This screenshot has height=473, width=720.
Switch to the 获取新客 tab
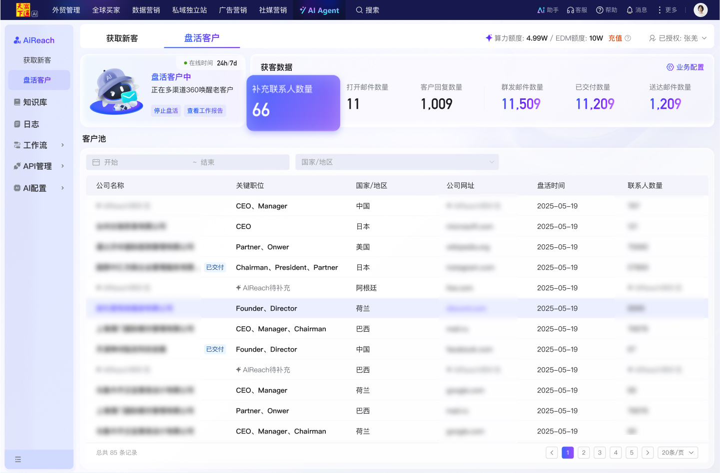pyautogui.click(x=122, y=38)
